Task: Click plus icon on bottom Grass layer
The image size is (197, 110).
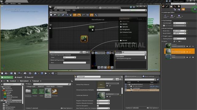Action: pos(193,57)
